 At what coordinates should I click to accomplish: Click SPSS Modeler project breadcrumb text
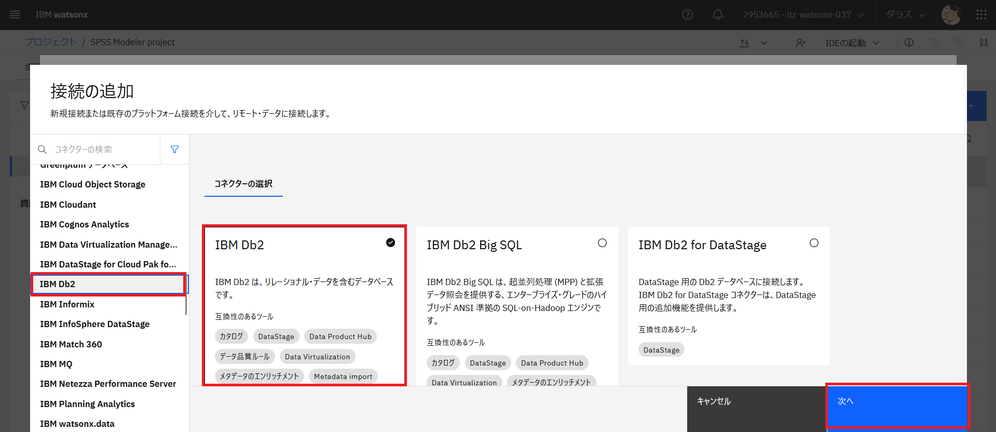132,42
